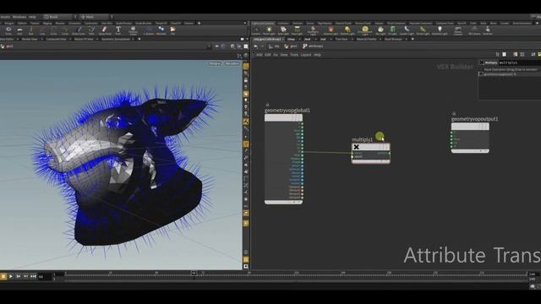Select the geometryvopglobal1 node
This screenshot has width=541, height=304.
point(284,160)
